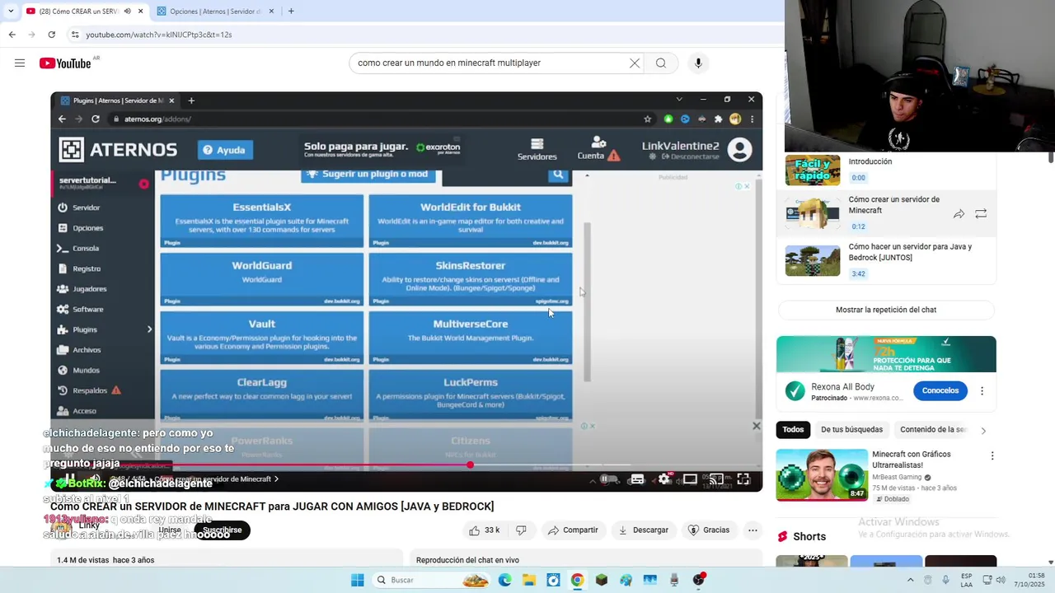Switch to the Opciones Aternos browser tab
1055x593 pixels.
click(214, 12)
